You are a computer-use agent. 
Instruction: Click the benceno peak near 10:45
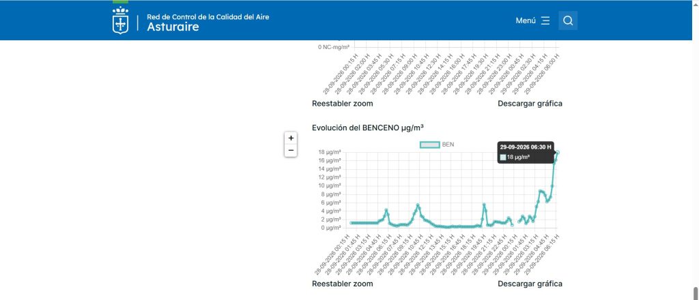418,205
